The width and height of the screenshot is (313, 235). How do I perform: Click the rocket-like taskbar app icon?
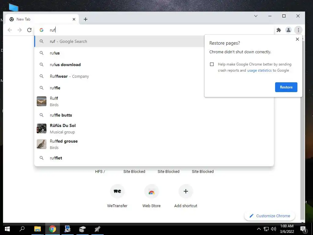click(x=97, y=229)
